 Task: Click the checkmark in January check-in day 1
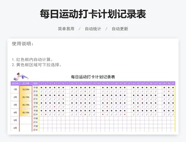click(x=41, y=92)
